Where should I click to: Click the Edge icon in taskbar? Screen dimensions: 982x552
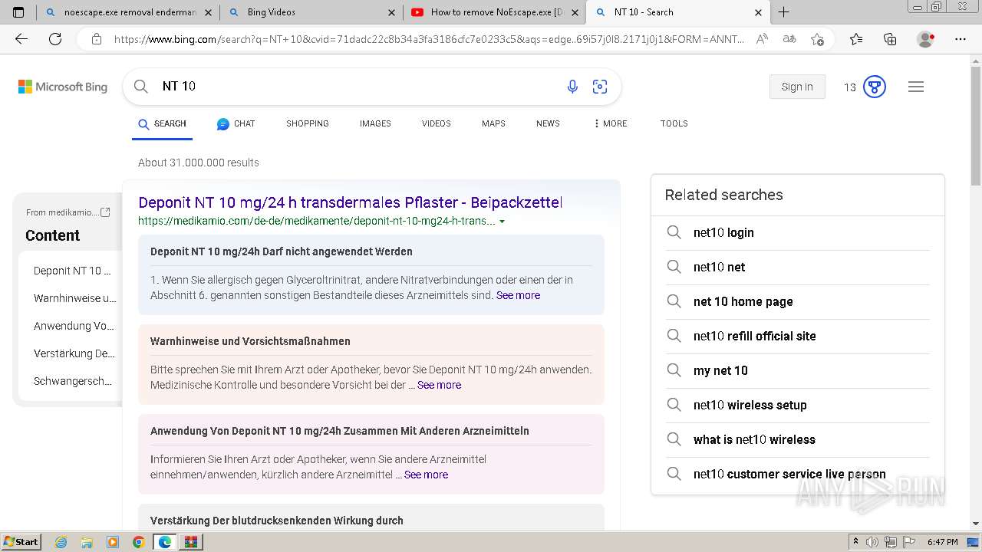(164, 542)
